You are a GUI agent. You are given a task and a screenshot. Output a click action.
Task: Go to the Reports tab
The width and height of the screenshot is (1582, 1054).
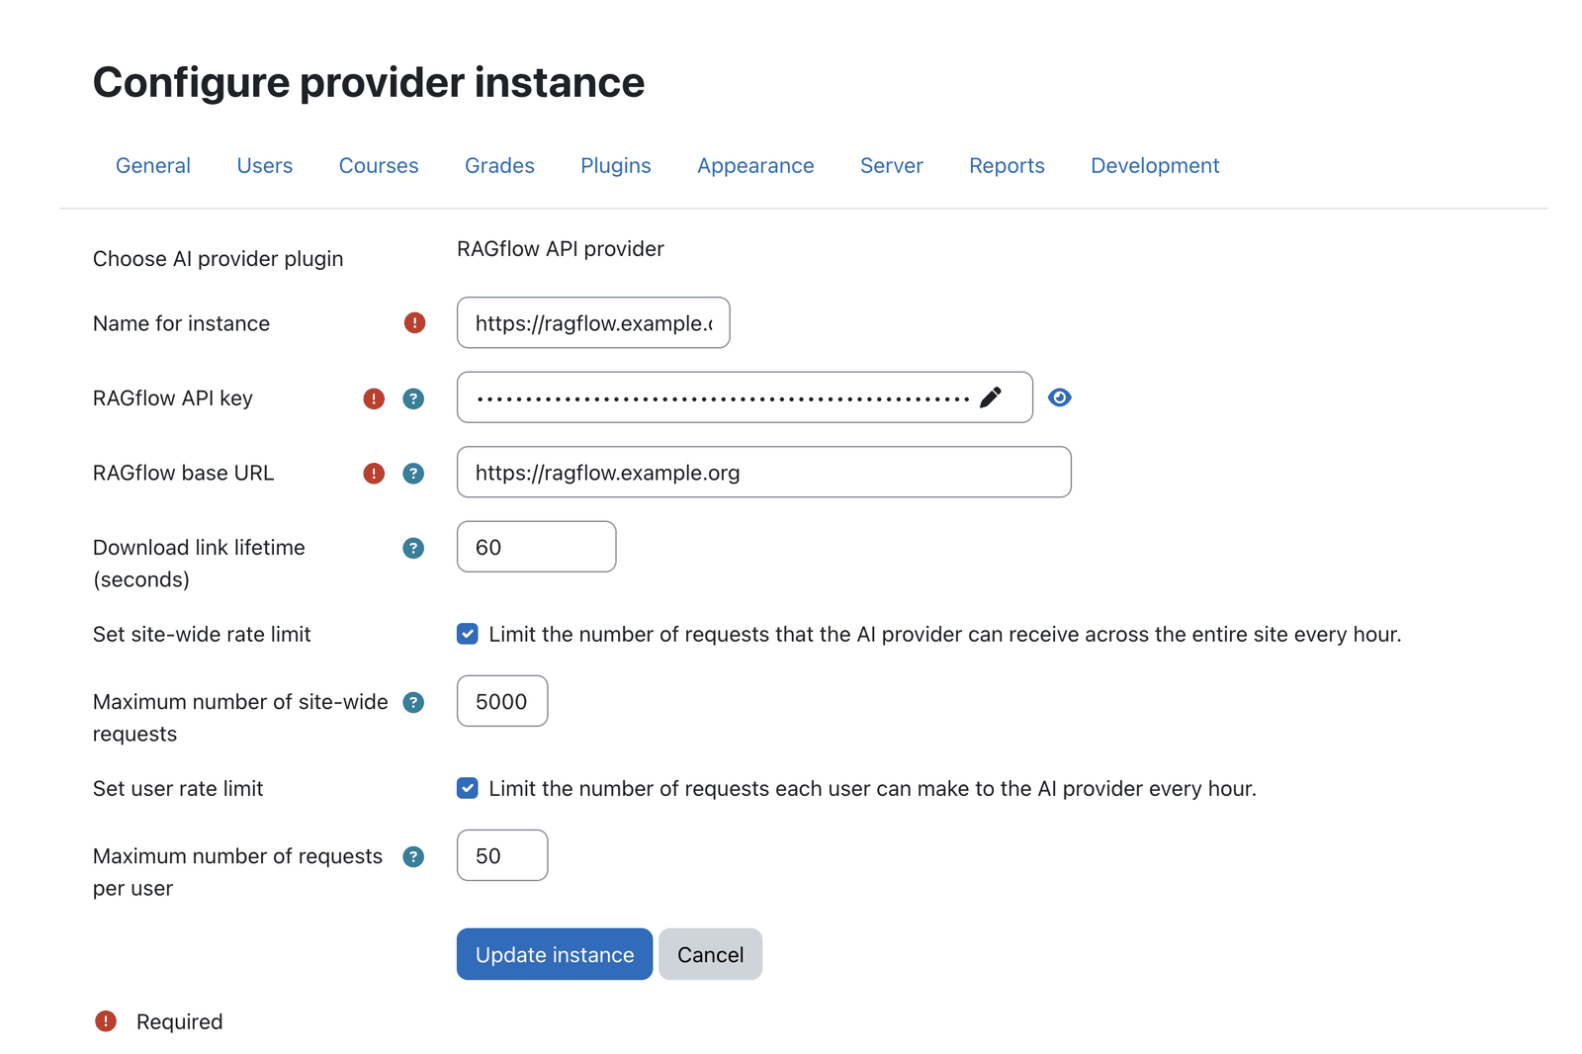tap(1007, 166)
